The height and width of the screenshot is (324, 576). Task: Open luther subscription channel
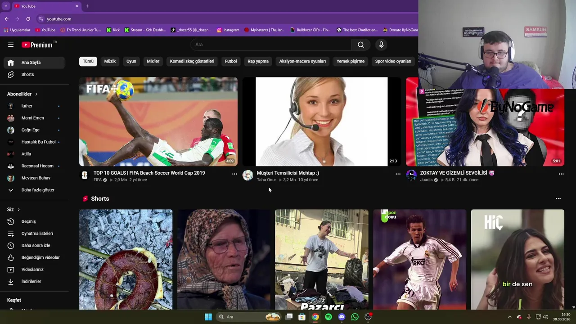click(35, 106)
